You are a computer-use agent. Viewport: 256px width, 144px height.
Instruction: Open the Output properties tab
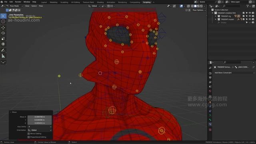(210, 78)
